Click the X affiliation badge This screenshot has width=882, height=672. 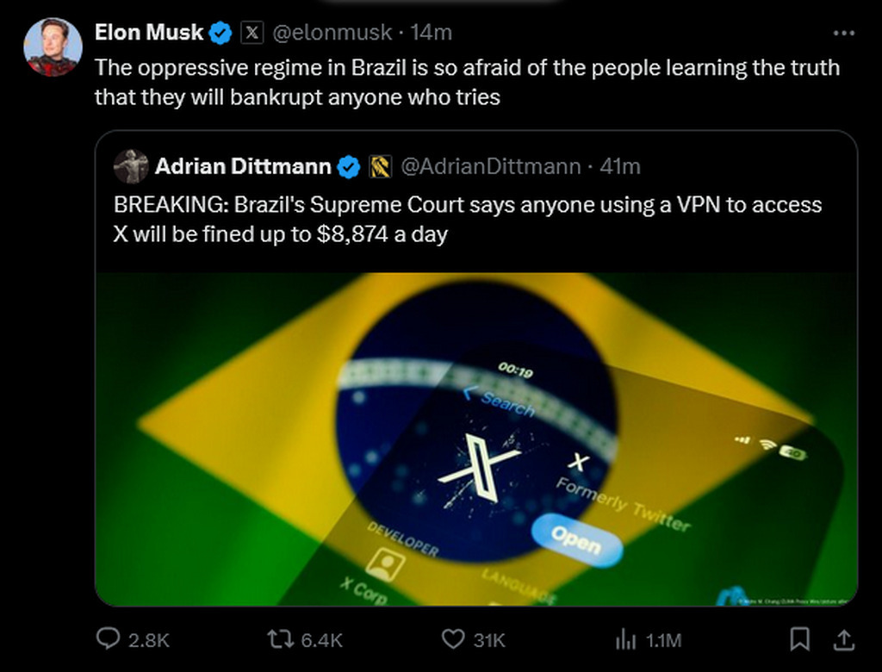(251, 34)
